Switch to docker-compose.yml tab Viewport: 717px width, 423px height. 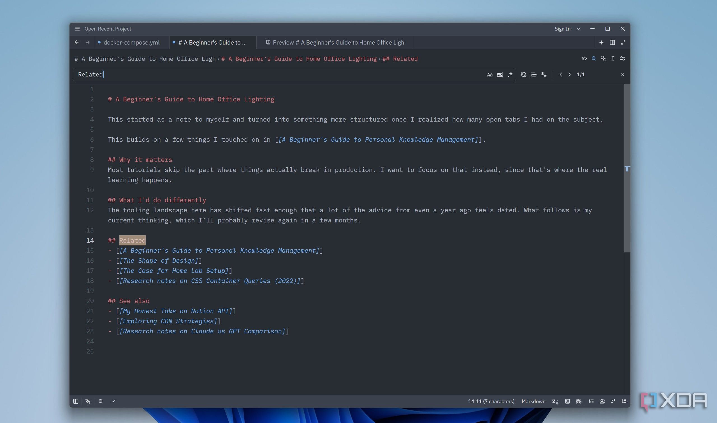pyautogui.click(x=132, y=43)
